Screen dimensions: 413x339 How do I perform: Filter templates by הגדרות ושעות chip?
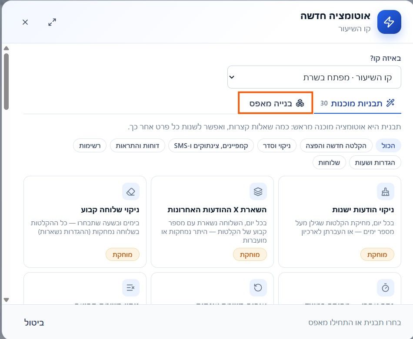[x=375, y=162]
